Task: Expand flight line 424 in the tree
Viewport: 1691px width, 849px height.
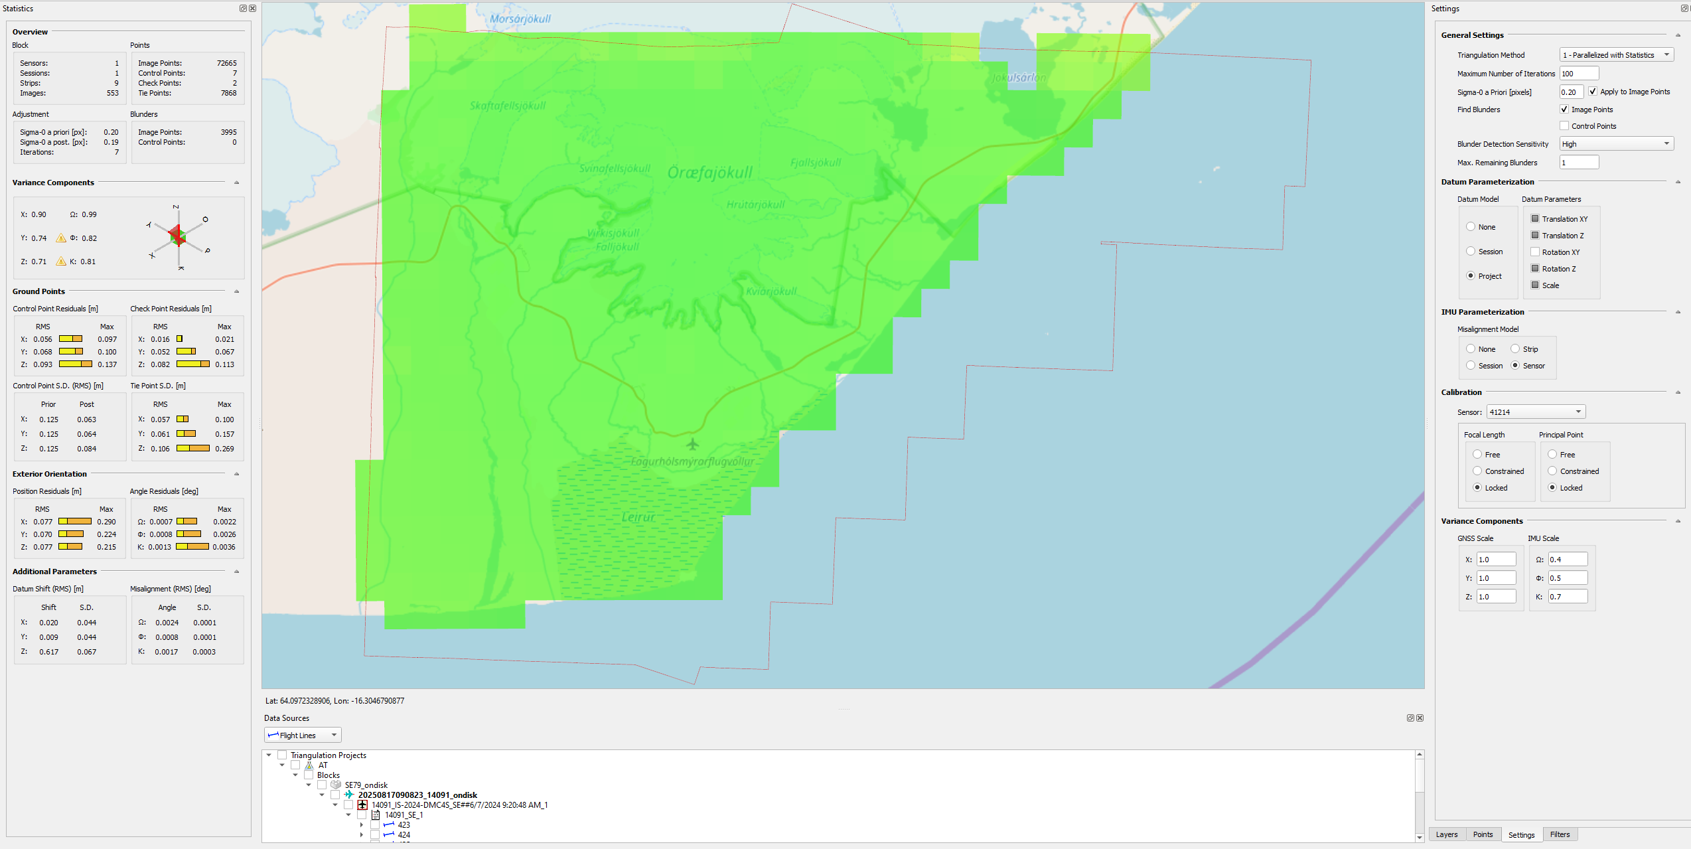Action: pyautogui.click(x=362, y=835)
